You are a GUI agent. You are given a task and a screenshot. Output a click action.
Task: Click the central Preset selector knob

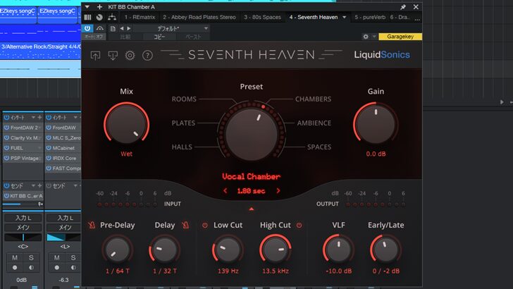tap(252, 134)
